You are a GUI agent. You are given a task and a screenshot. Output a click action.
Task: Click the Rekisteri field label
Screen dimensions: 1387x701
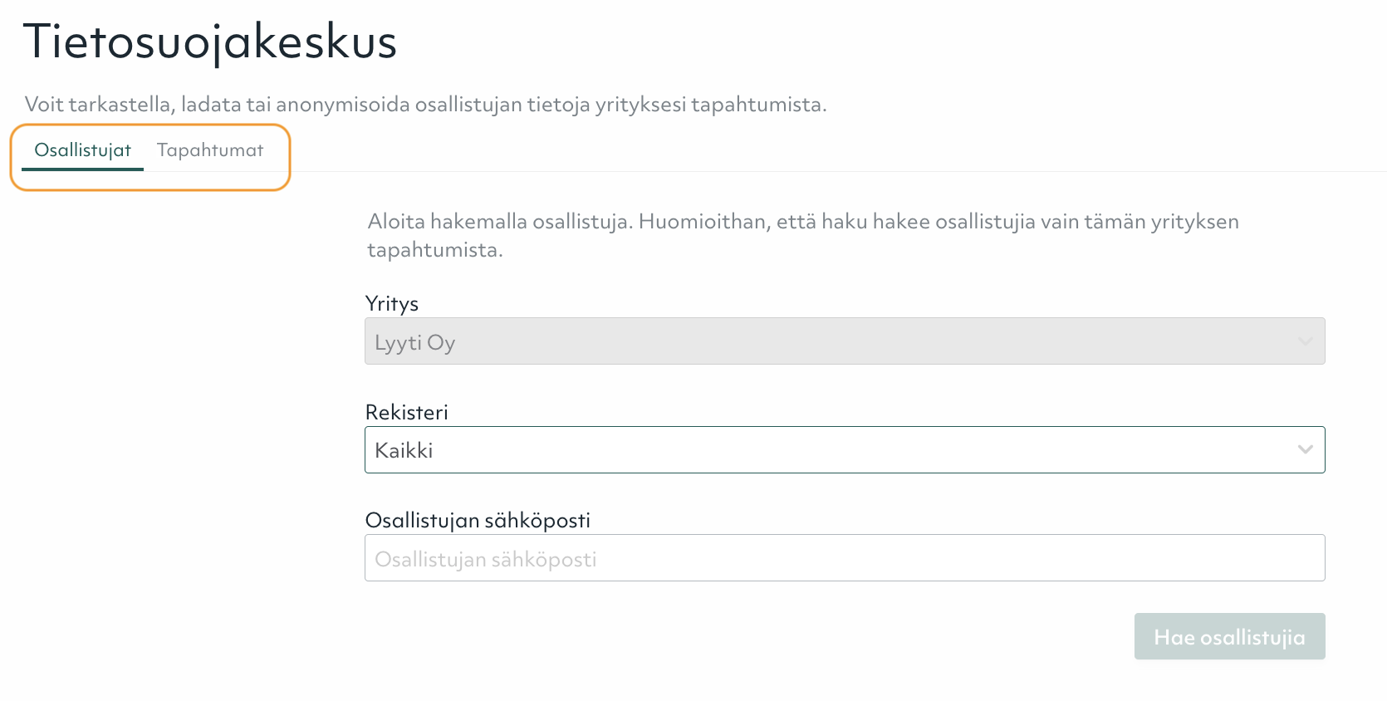[406, 413]
